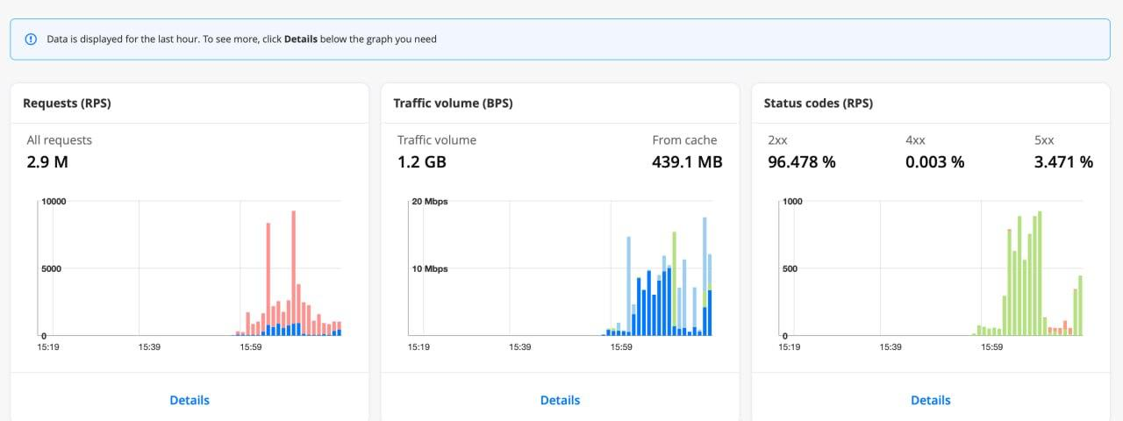The width and height of the screenshot is (1123, 421).
Task: Click the 5xx 3.471 % statistic
Action: click(x=1063, y=162)
